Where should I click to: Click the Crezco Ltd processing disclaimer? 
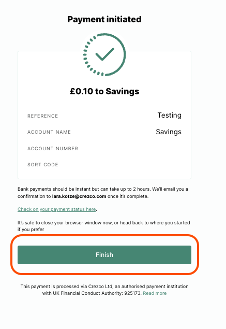point(104,290)
